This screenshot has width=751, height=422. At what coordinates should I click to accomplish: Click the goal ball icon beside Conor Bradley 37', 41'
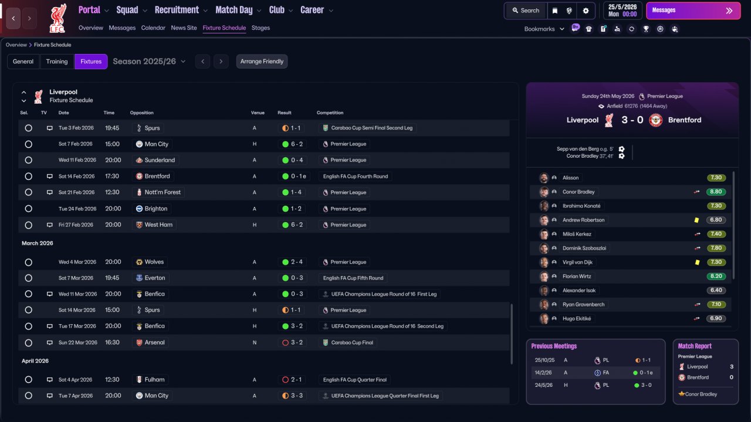pos(621,156)
